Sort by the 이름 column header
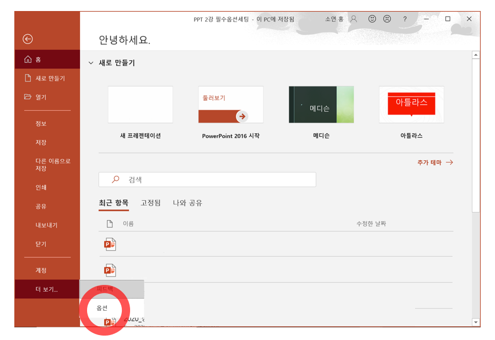The image size is (495, 340). [128, 224]
